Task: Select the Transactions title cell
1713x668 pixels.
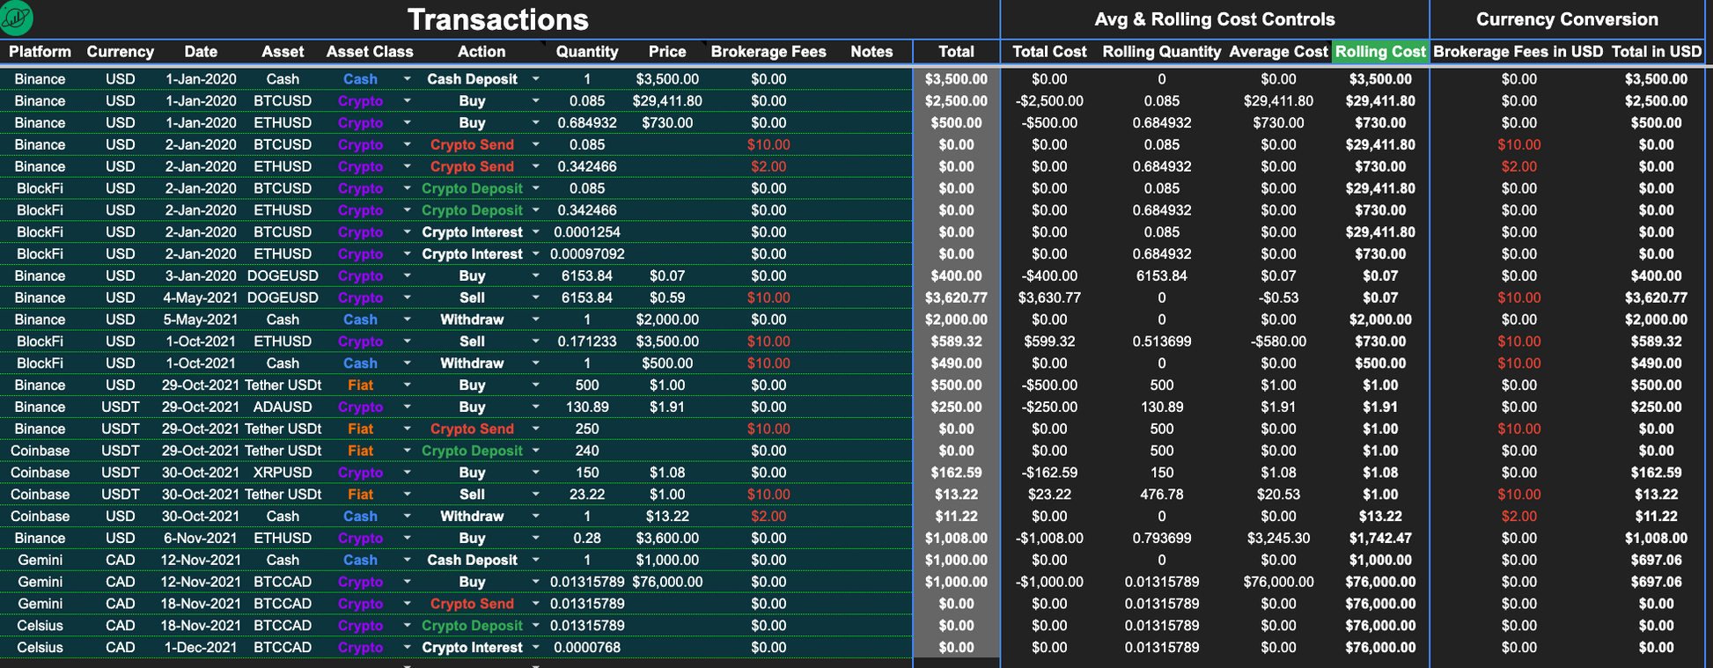Action: point(497,19)
